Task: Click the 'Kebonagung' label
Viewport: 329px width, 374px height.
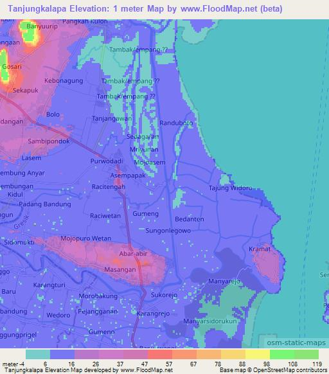Action: [x=64, y=81]
